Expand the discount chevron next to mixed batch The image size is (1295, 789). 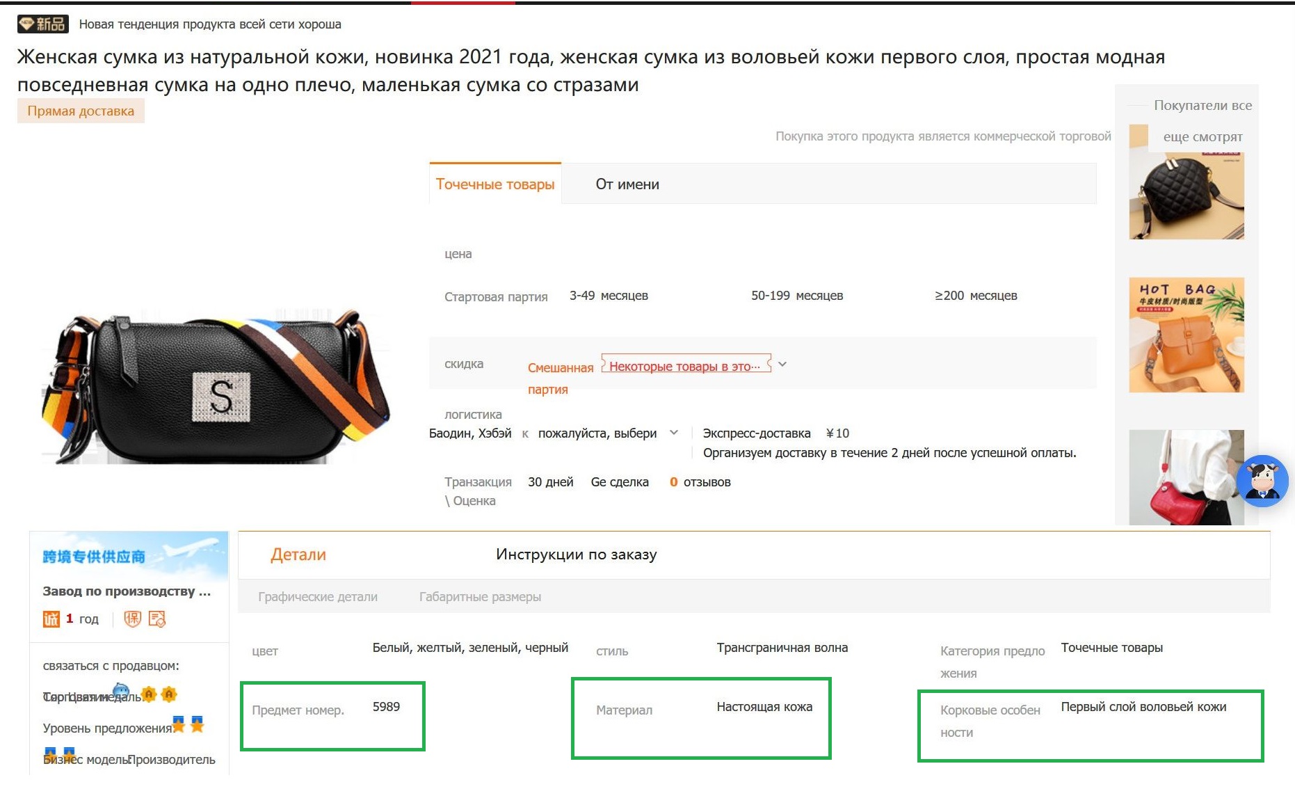pyautogui.click(x=782, y=364)
